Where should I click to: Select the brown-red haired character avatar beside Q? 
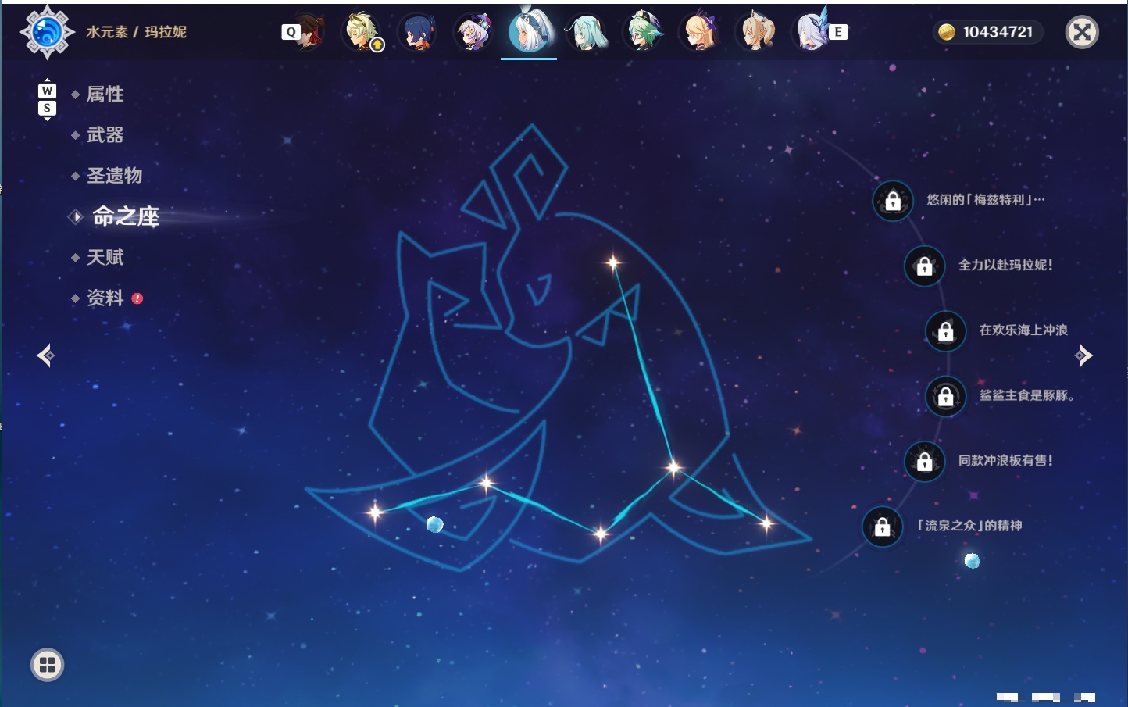tap(310, 32)
